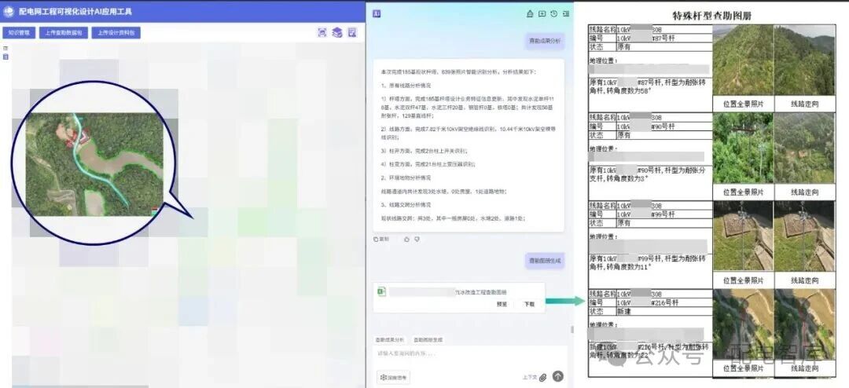The height and width of the screenshot is (388, 849).
Task: Click the 上传设计资料包 button
Action: 116,33
